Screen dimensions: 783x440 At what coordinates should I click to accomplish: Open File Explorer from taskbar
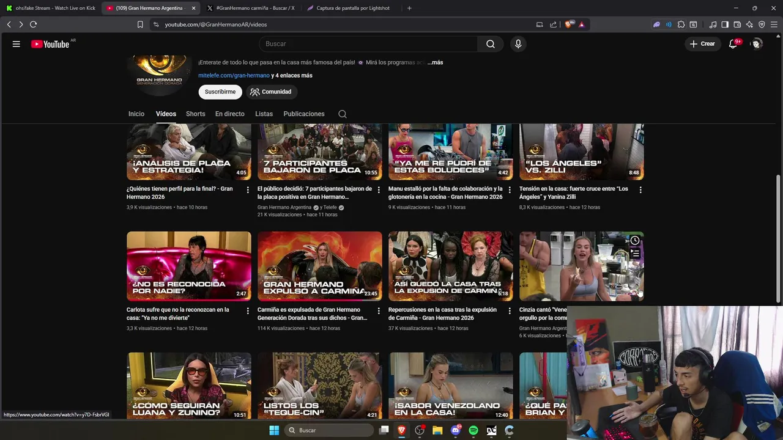click(437, 430)
